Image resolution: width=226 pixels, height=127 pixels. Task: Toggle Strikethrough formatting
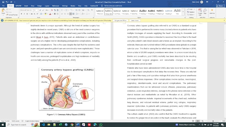[32, 14]
